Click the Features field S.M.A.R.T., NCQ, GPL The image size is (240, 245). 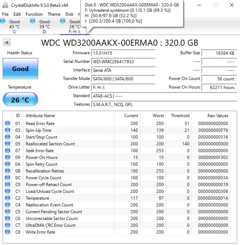164,105
